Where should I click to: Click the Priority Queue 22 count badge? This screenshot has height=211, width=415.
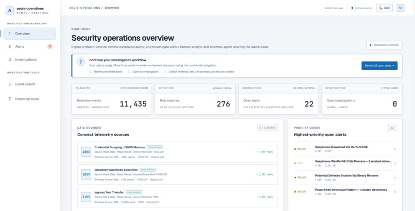pyautogui.click(x=392, y=128)
